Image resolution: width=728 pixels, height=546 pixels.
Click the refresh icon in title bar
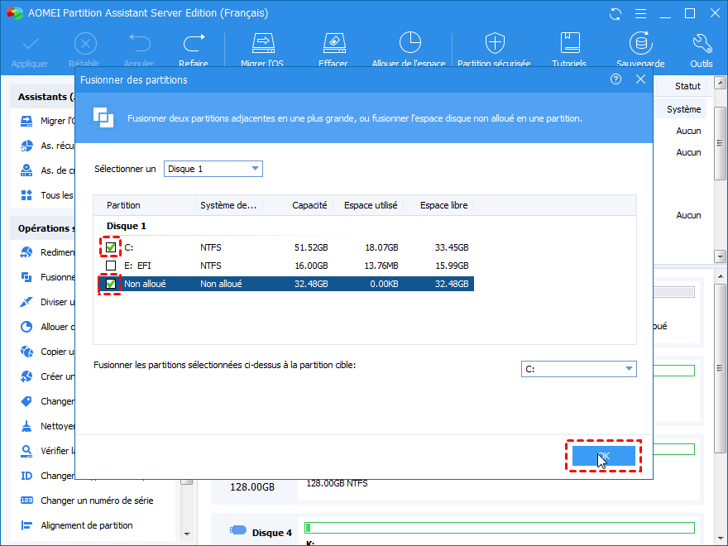(615, 14)
